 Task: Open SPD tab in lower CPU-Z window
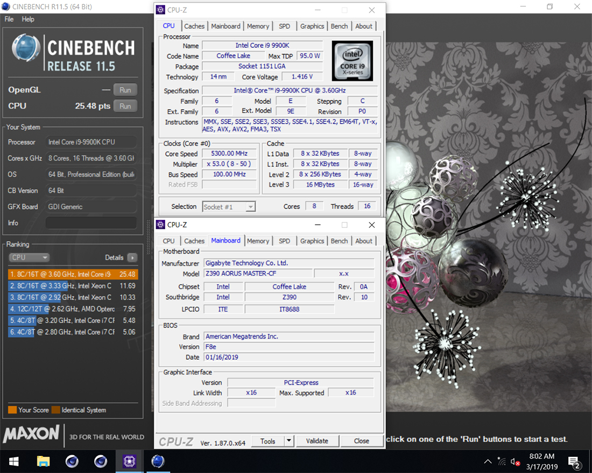[284, 241]
